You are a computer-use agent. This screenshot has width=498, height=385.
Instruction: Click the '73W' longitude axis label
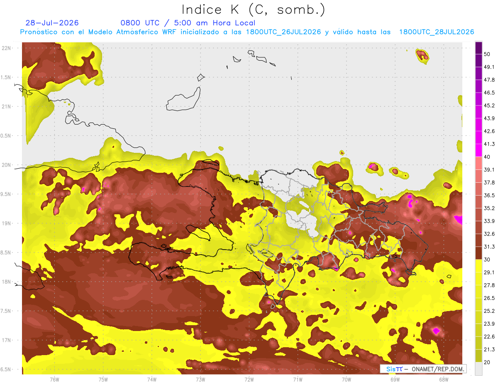pyautogui.click(x=200, y=379)
